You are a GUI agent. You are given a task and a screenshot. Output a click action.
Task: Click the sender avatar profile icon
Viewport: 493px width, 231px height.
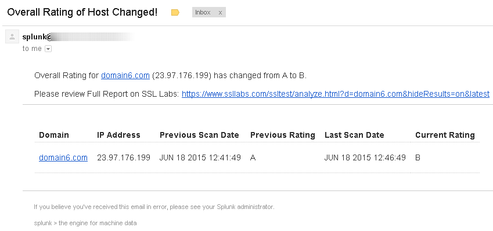(12, 37)
